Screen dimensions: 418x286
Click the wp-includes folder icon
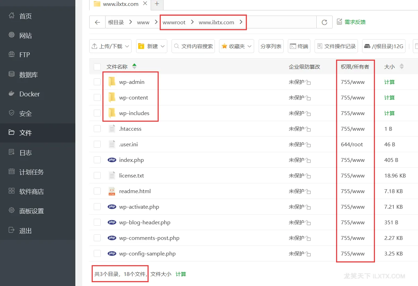point(112,113)
